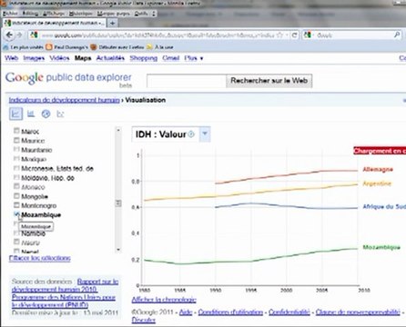Open the Historique menu
This screenshot has width=406, height=327.
click(81, 14)
